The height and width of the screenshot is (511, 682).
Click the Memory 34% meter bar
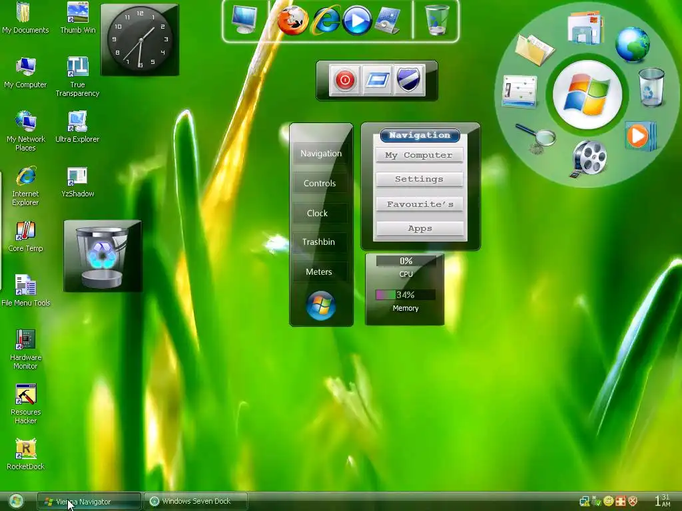406,295
